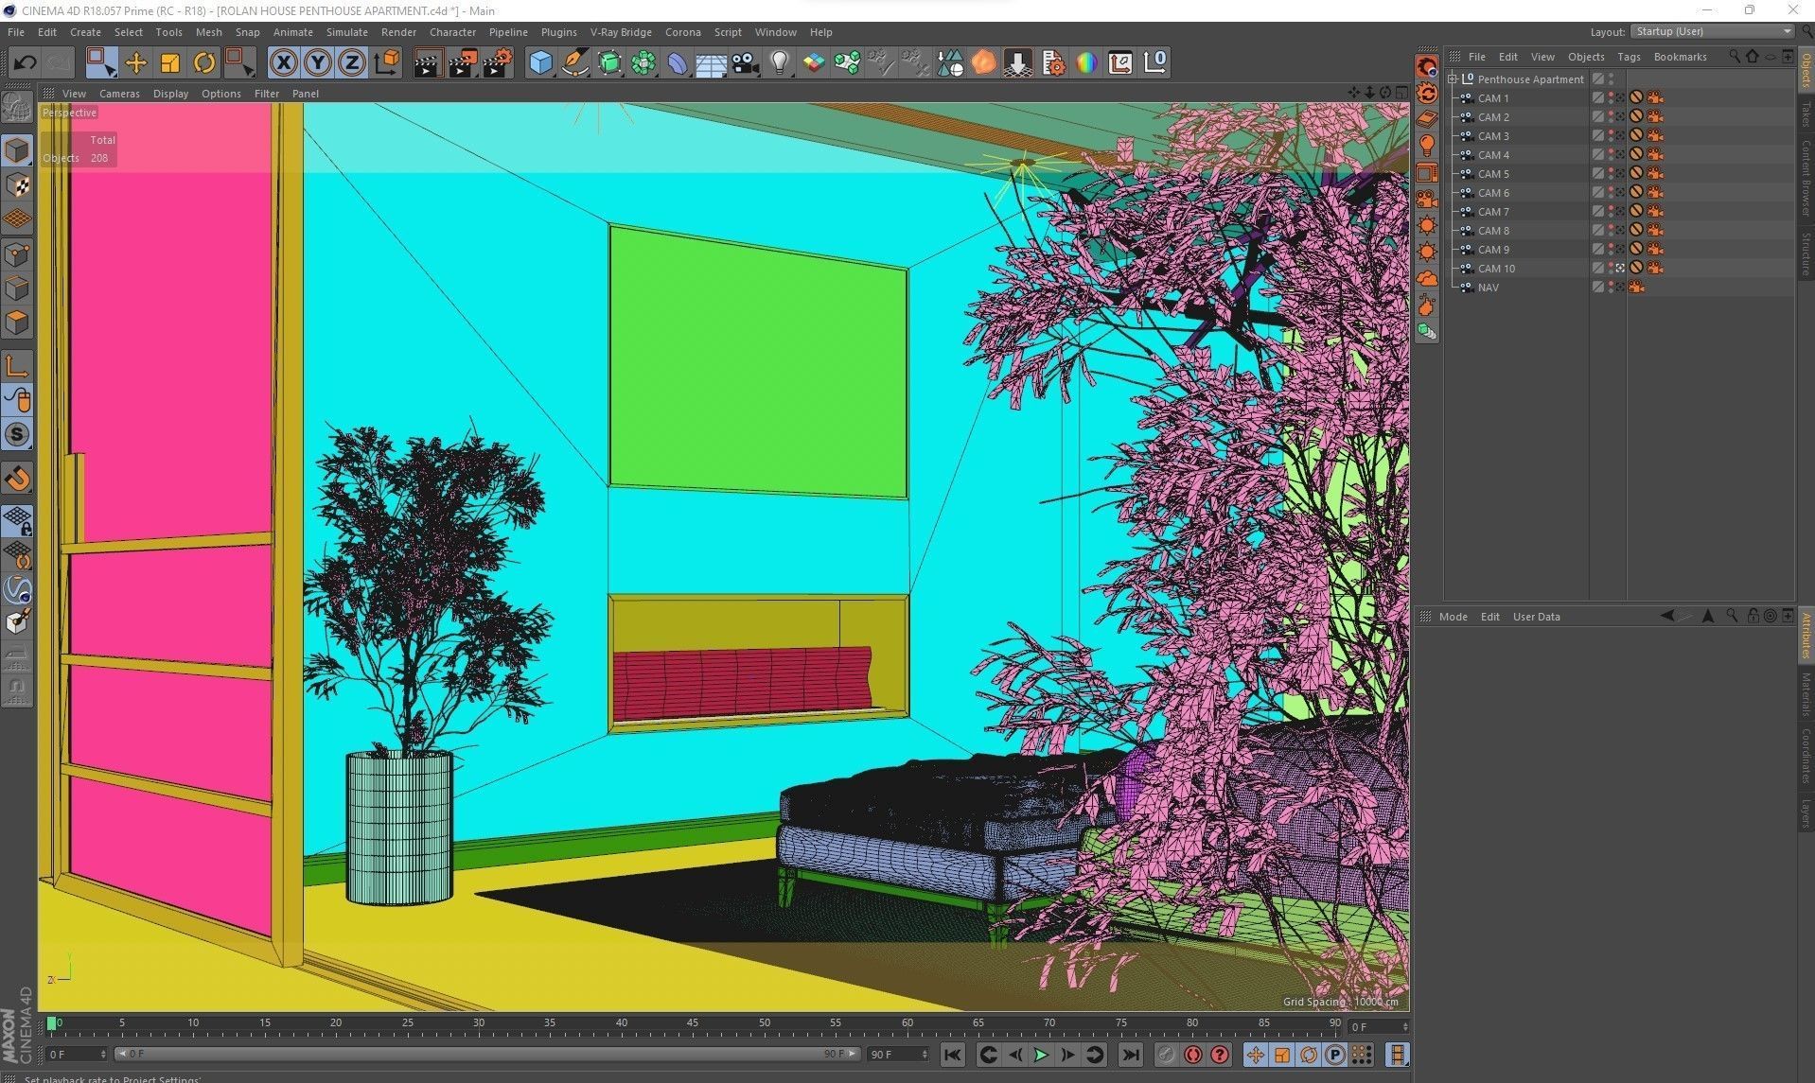The image size is (1815, 1083).
Task: Add a Camera object
Action: (746, 63)
